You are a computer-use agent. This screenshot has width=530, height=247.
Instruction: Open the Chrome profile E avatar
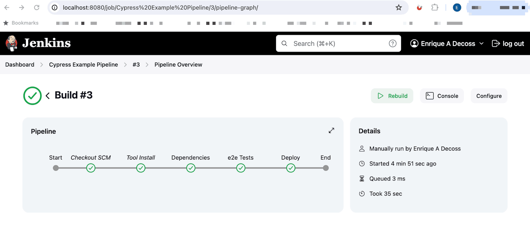[457, 7]
